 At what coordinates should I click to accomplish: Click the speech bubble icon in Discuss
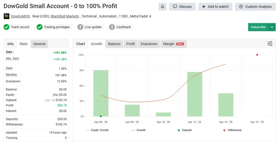(x=175, y=7)
